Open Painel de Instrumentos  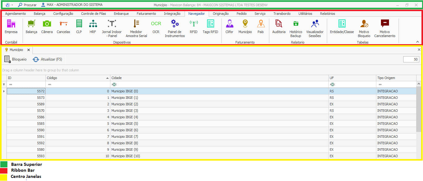tap(175, 29)
